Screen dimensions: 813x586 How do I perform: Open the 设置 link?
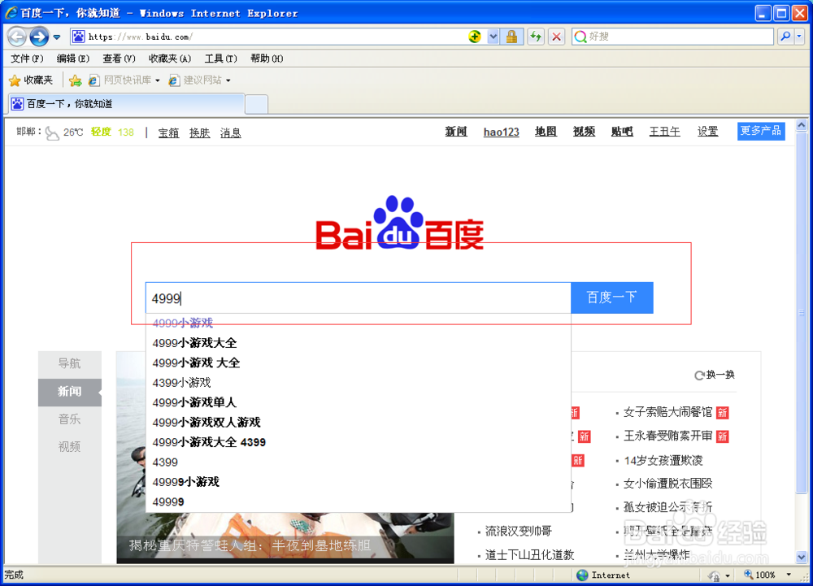pos(708,132)
